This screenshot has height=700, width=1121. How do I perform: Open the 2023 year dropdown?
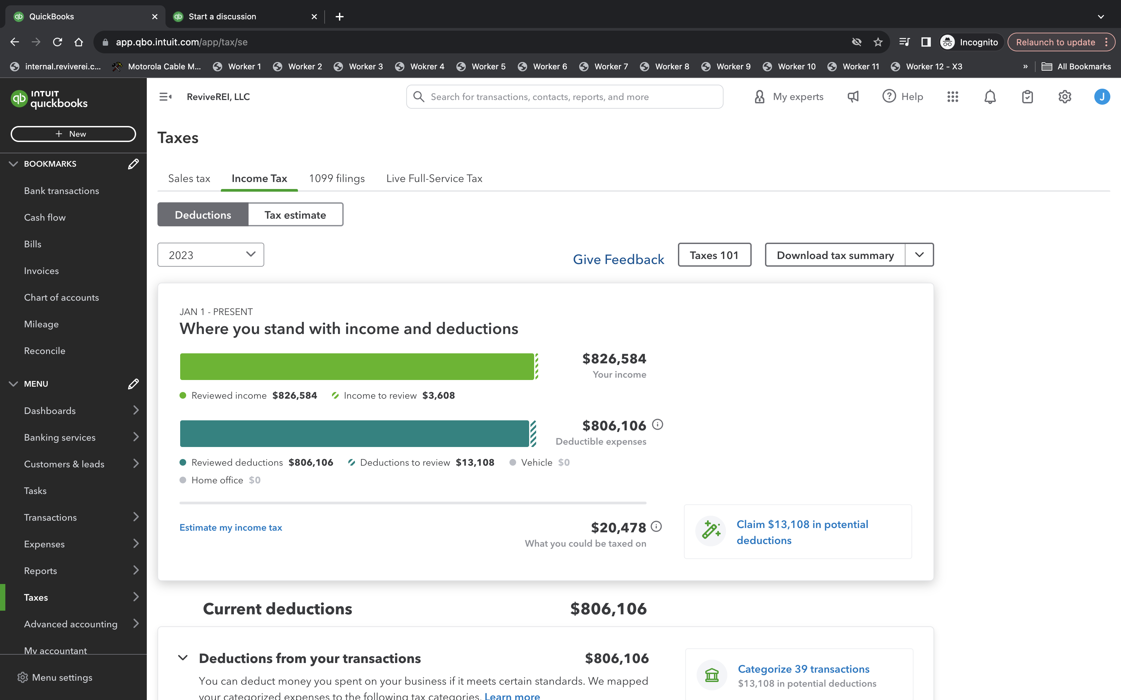(x=210, y=255)
